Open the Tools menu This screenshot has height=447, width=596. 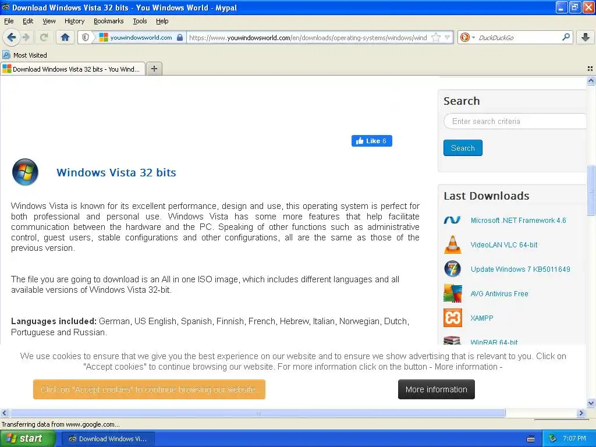coord(140,21)
